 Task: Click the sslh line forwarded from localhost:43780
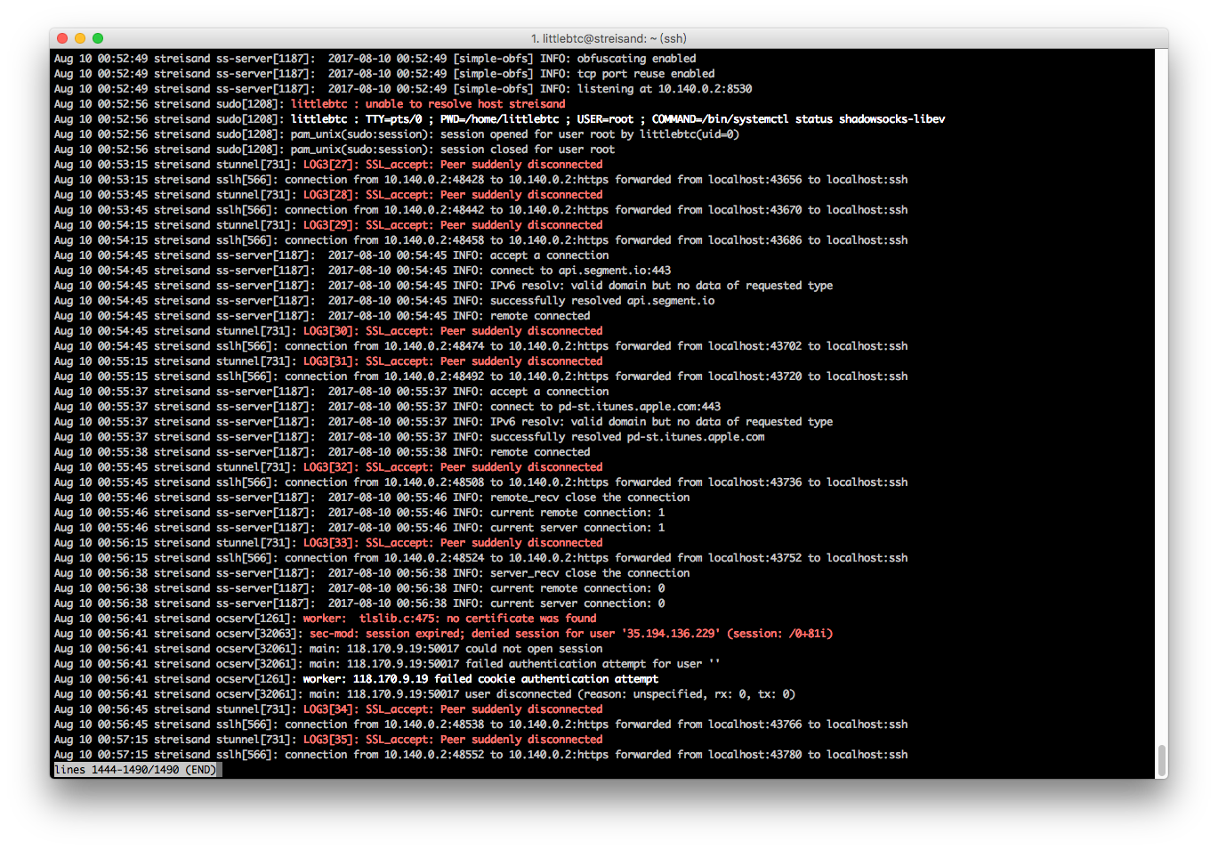[480, 755]
